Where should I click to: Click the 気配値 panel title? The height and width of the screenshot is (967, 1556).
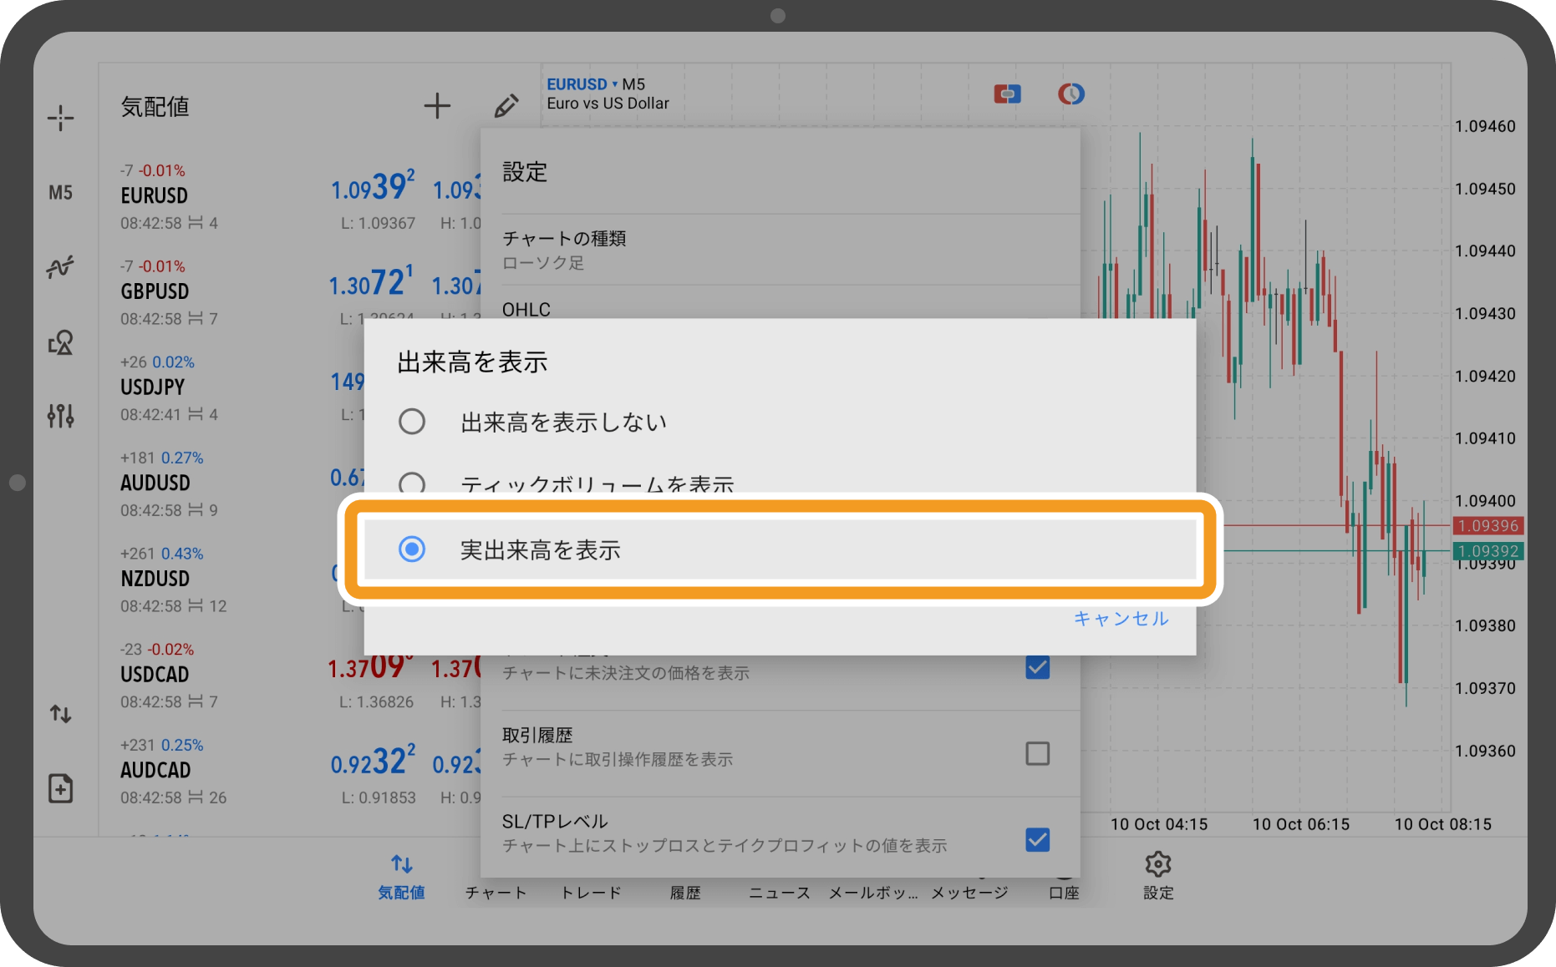pyautogui.click(x=155, y=107)
